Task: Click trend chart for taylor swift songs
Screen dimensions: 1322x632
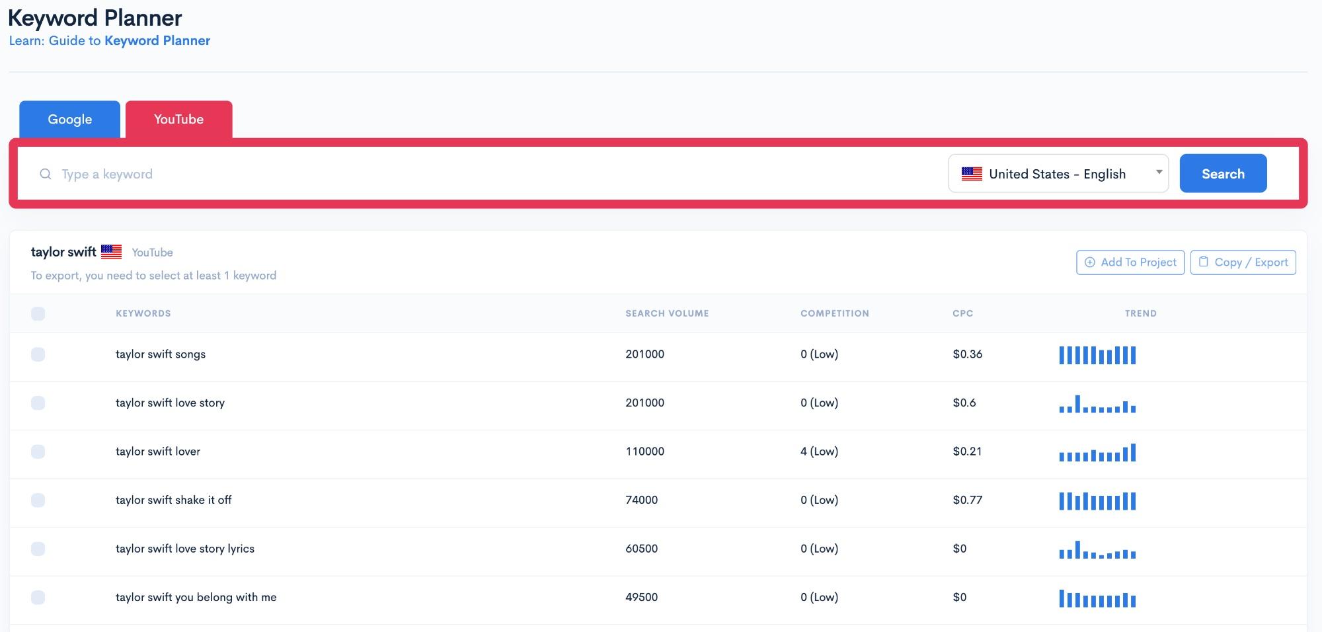Action: tap(1097, 355)
